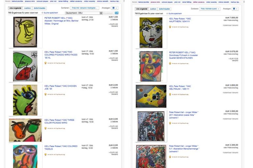Open right 'Anzeigen' view layout dropdown
The image size is (253, 168).
point(235,9)
